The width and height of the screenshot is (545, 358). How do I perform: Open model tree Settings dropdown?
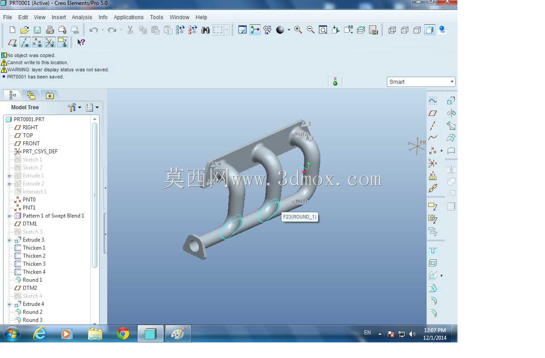pos(75,107)
